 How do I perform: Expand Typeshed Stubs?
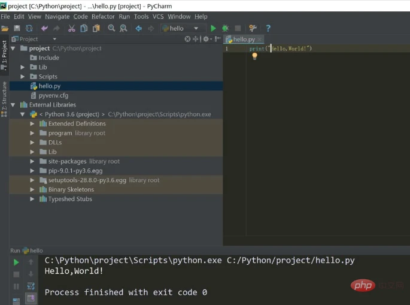click(x=32, y=199)
